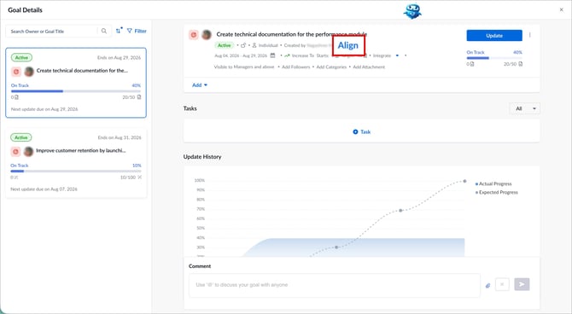Click 'Ends on Aug 29, 2026' text
This screenshot has height=314, width=572.
(119, 58)
